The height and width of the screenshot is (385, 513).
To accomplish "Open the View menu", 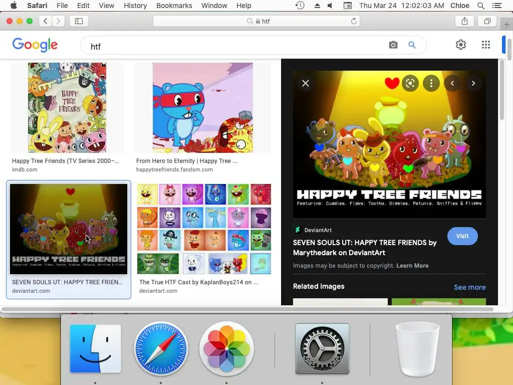I will (107, 6).
